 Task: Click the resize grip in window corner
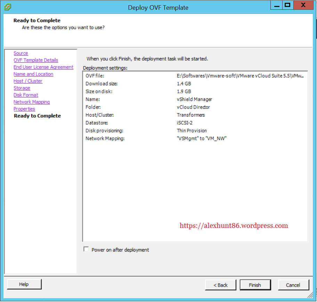[310, 295]
